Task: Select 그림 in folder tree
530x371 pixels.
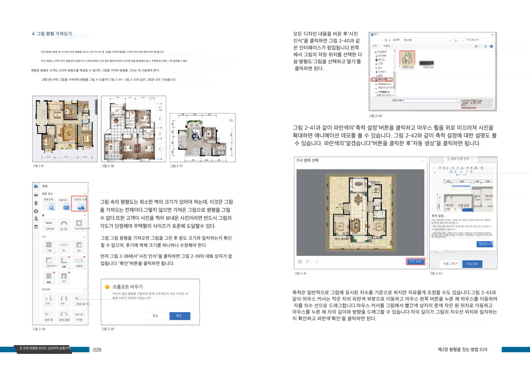Action: pyautogui.click(x=379, y=64)
